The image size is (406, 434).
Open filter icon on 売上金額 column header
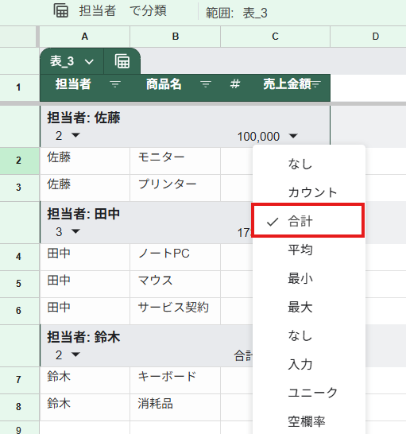316,84
